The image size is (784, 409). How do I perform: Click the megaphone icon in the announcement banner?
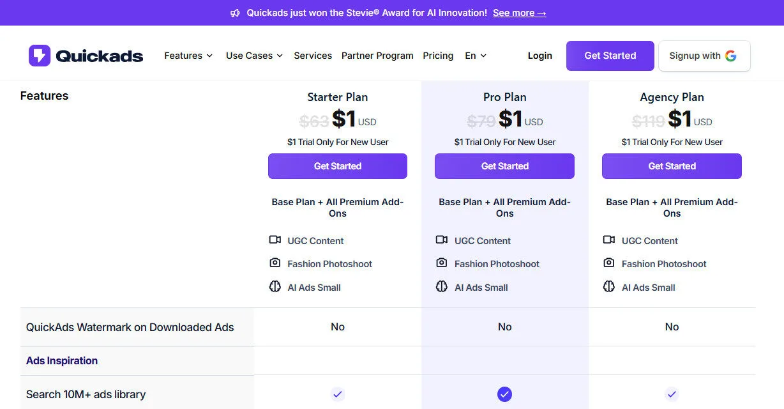click(x=235, y=12)
